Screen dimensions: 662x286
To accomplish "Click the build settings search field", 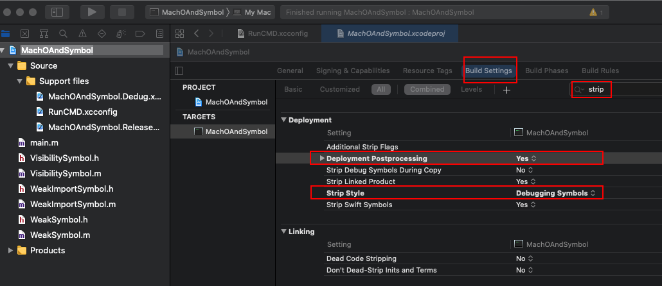I will pos(616,90).
